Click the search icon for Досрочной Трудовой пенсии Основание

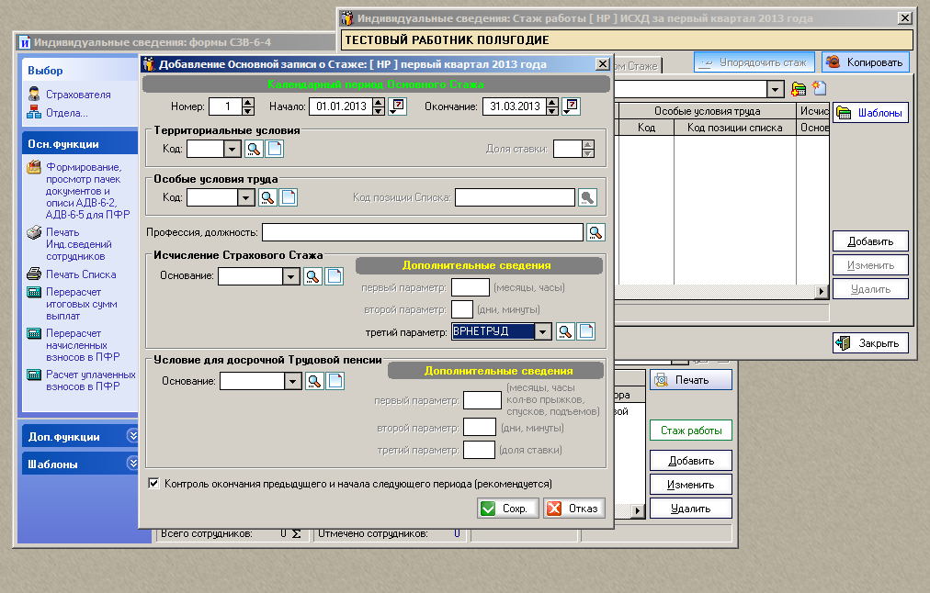[314, 381]
